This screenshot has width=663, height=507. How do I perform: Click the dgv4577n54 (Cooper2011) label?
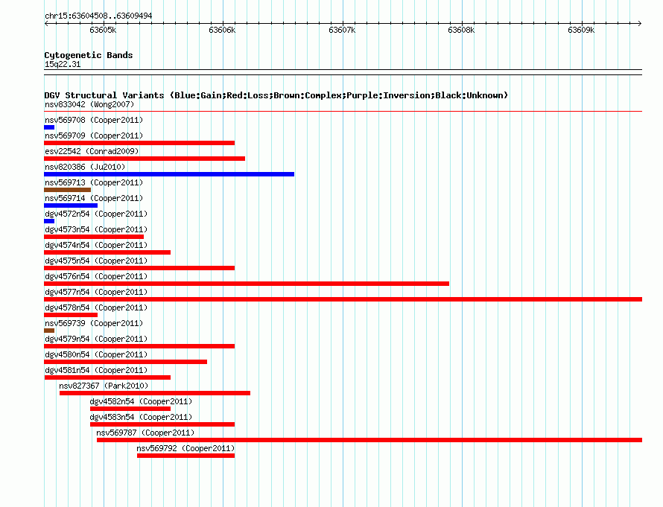click(x=96, y=292)
